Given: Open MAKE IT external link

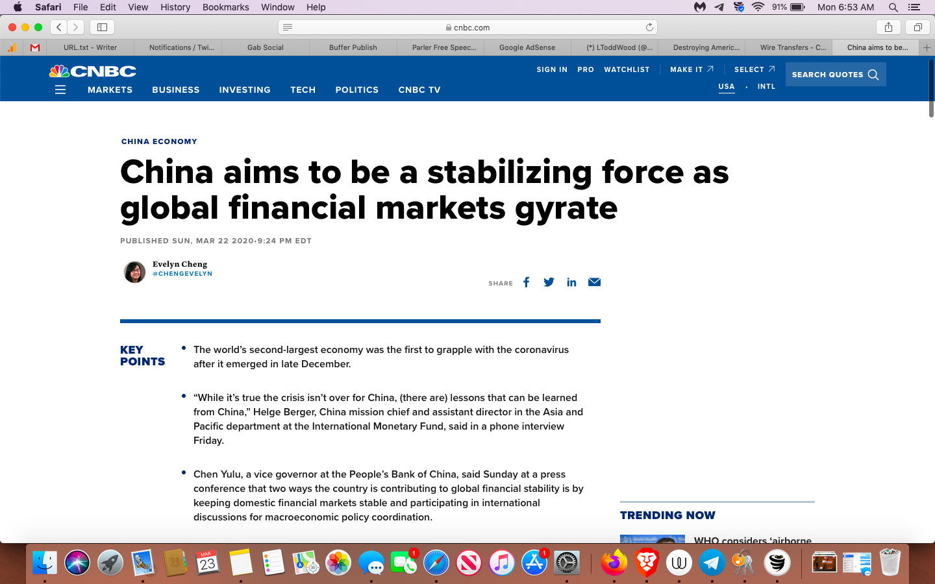Looking at the screenshot, I should pos(692,69).
